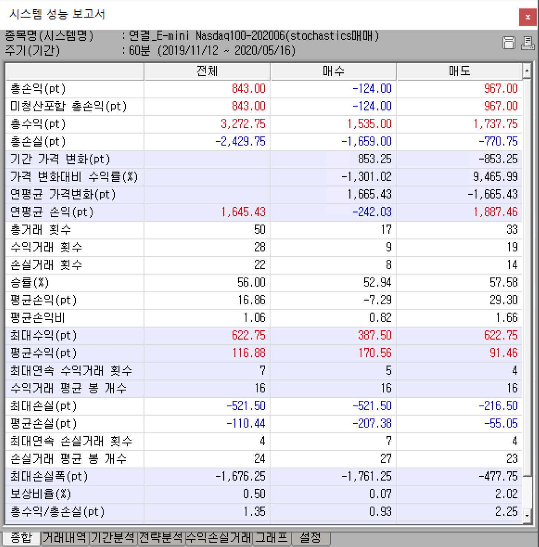Click the 매수 column header
Viewport: 539px width, 547px height.
click(333, 71)
